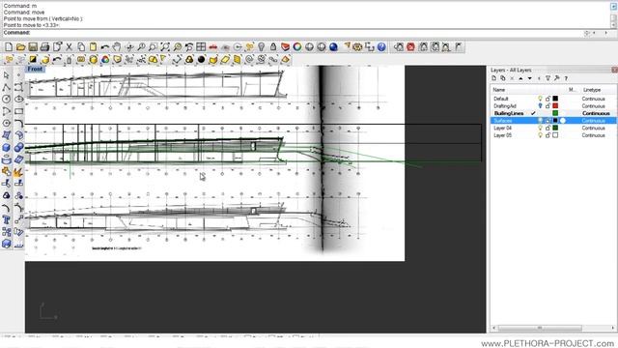Click the Copy icon in the toolbar
This screenshot has height=348, width=618.
pos(81,47)
